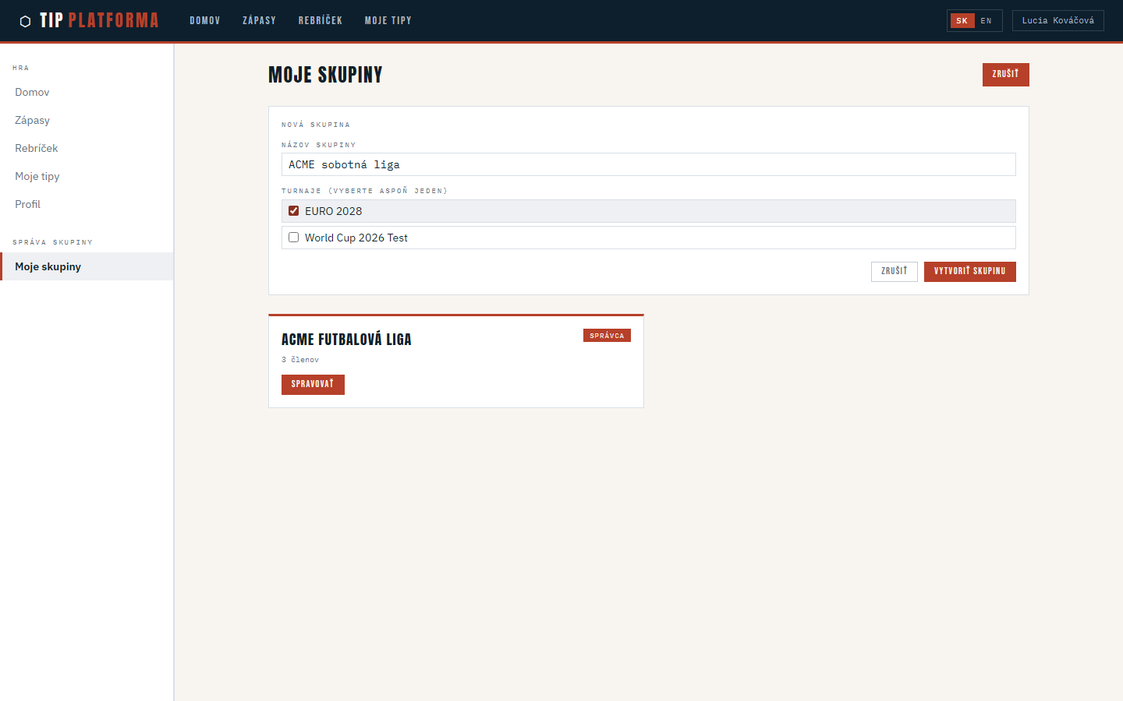Select Domov in the left sidebar
The width and height of the screenshot is (1123, 701).
pyautogui.click(x=32, y=92)
